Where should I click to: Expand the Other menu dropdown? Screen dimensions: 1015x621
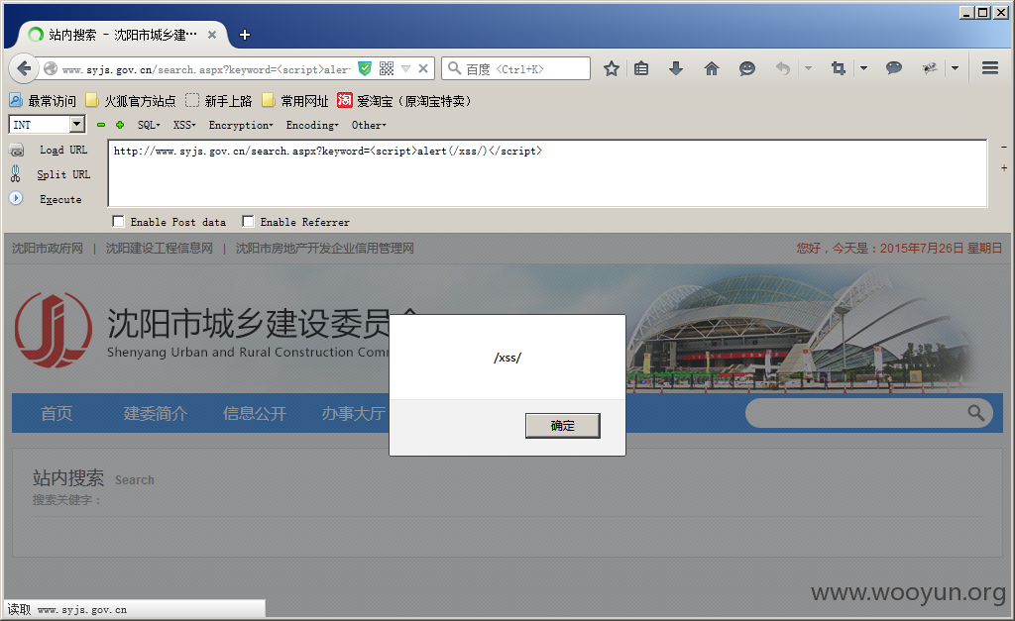click(x=369, y=125)
